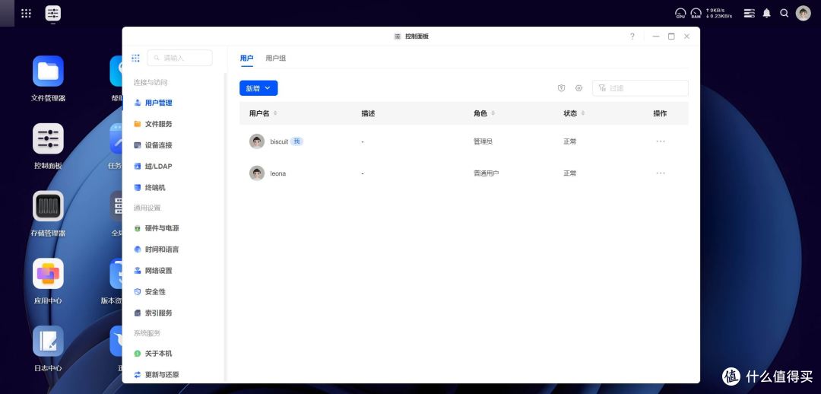Image resolution: width=821 pixels, height=394 pixels.
Task: Sort by the 状态 column arrows
Action: 583,113
